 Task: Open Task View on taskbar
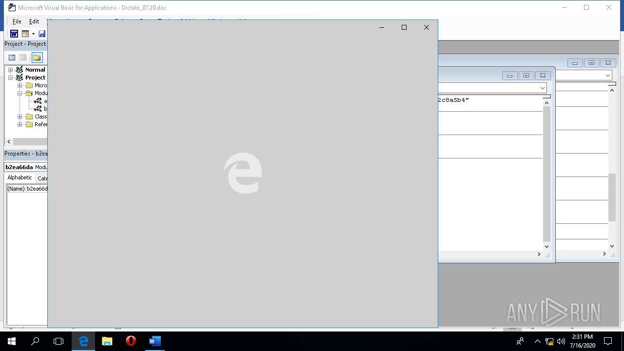[x=58, y=341]
